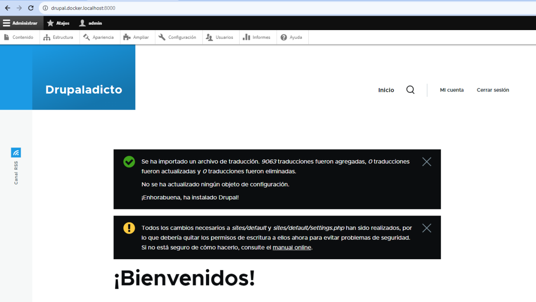Screen dimensions: 536x302
Task: Click the sites/default/settings.php text
Action: 308,228
